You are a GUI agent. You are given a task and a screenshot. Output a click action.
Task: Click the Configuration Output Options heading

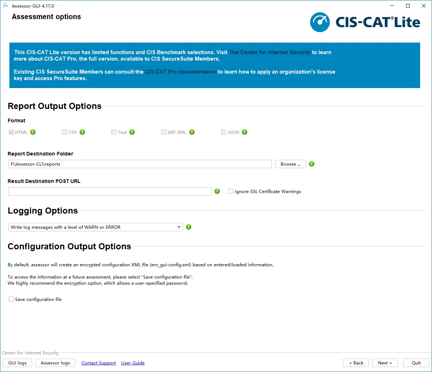point(69,246)
